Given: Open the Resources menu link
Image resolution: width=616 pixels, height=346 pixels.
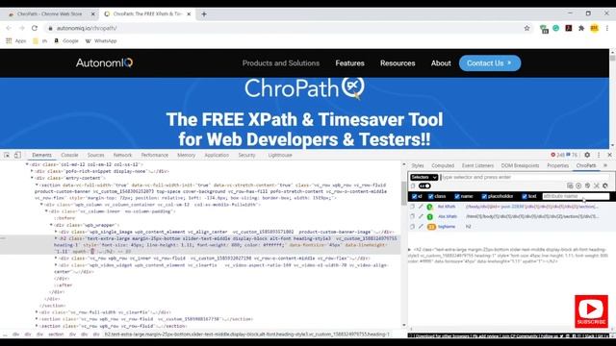Looking at the screenshot, I should click(x=398, y=63).
